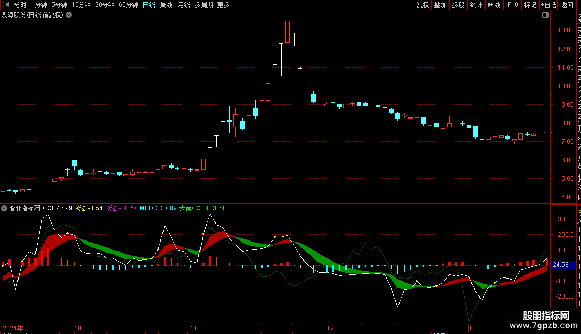Click the 大盘CCI: 103.61 value

click(x=202, y=208)
